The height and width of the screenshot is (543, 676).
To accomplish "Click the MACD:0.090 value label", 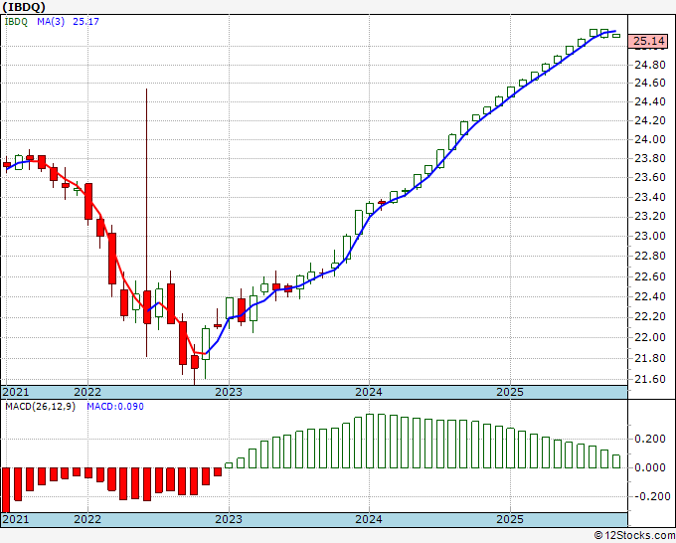I will (x=115, y=407).
